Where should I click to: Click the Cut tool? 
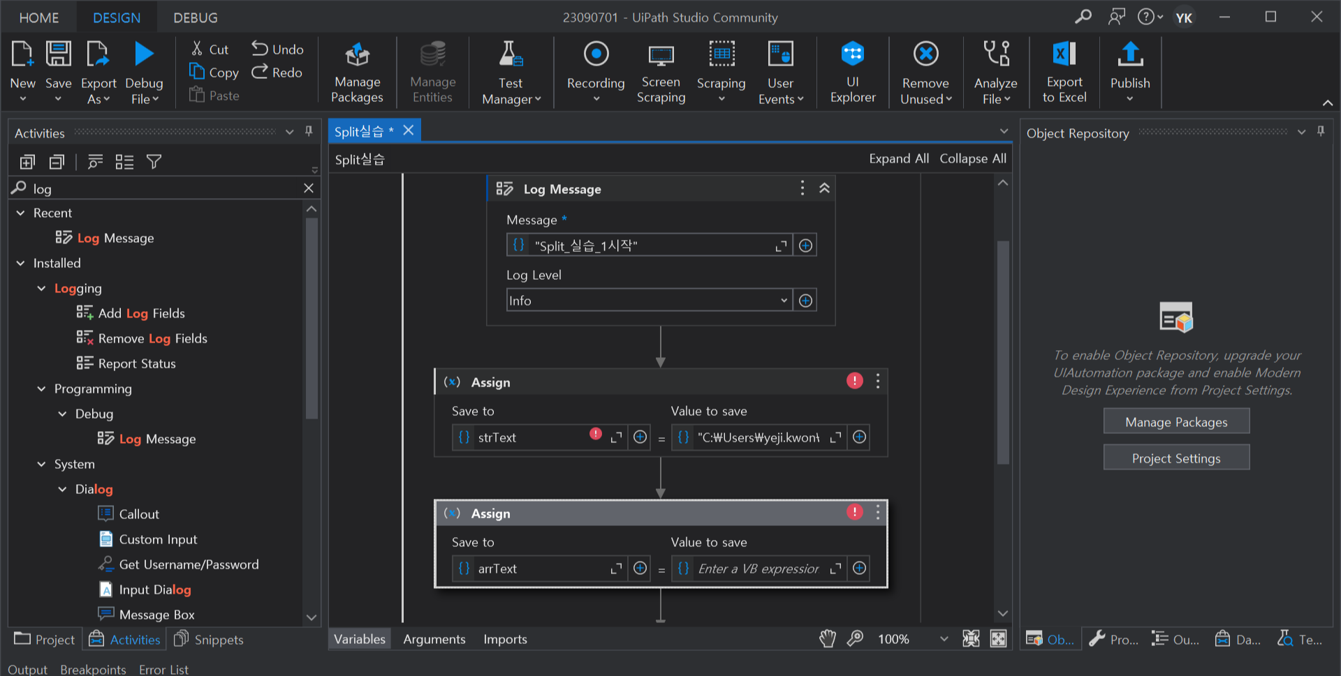pyautogui.click(x=210, y=49)
